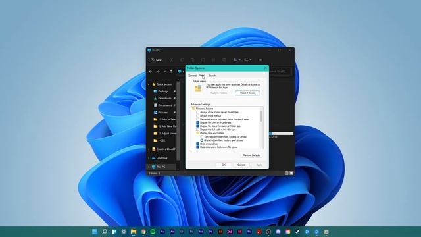
Task: Check 'Display the full path in the title bar'
Action: (197, 130)
